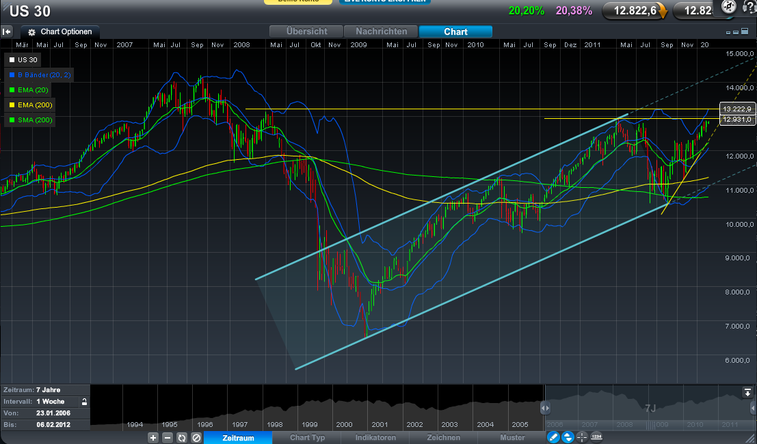Click the 12.822,6 sell price button
Image resolution: width=757 pixels, height=444 pixels.
click(x=635, y=11)
